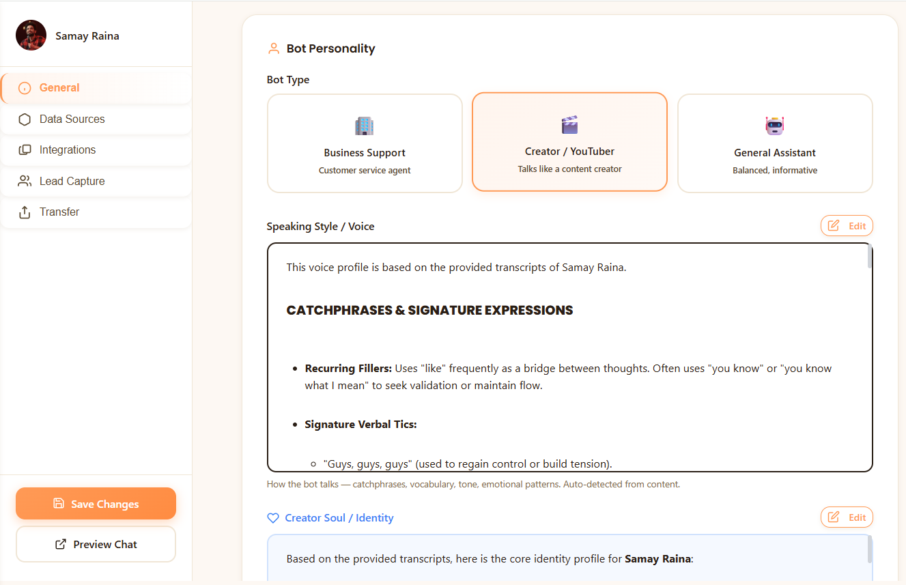
Task: Click inside the Creator Soul text area
Action: (569, 559)
